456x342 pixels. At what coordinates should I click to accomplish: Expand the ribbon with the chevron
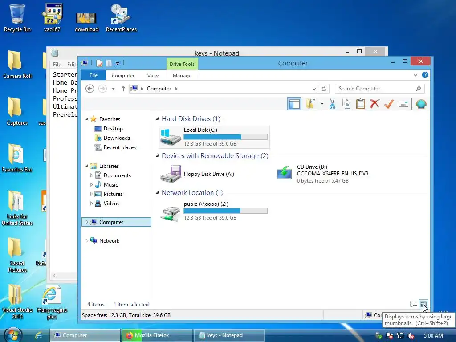point(415,75)
